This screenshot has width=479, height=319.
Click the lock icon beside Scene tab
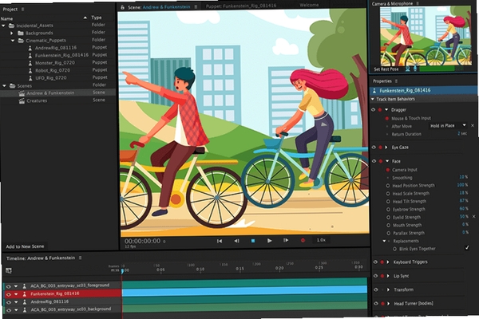pos(122,7)
